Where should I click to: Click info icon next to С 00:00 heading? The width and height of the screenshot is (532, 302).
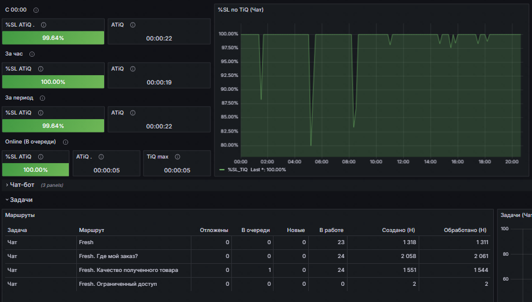[36, 10]
